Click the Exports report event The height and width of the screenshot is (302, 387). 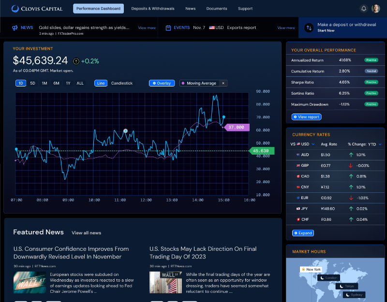tap(241, 28)
